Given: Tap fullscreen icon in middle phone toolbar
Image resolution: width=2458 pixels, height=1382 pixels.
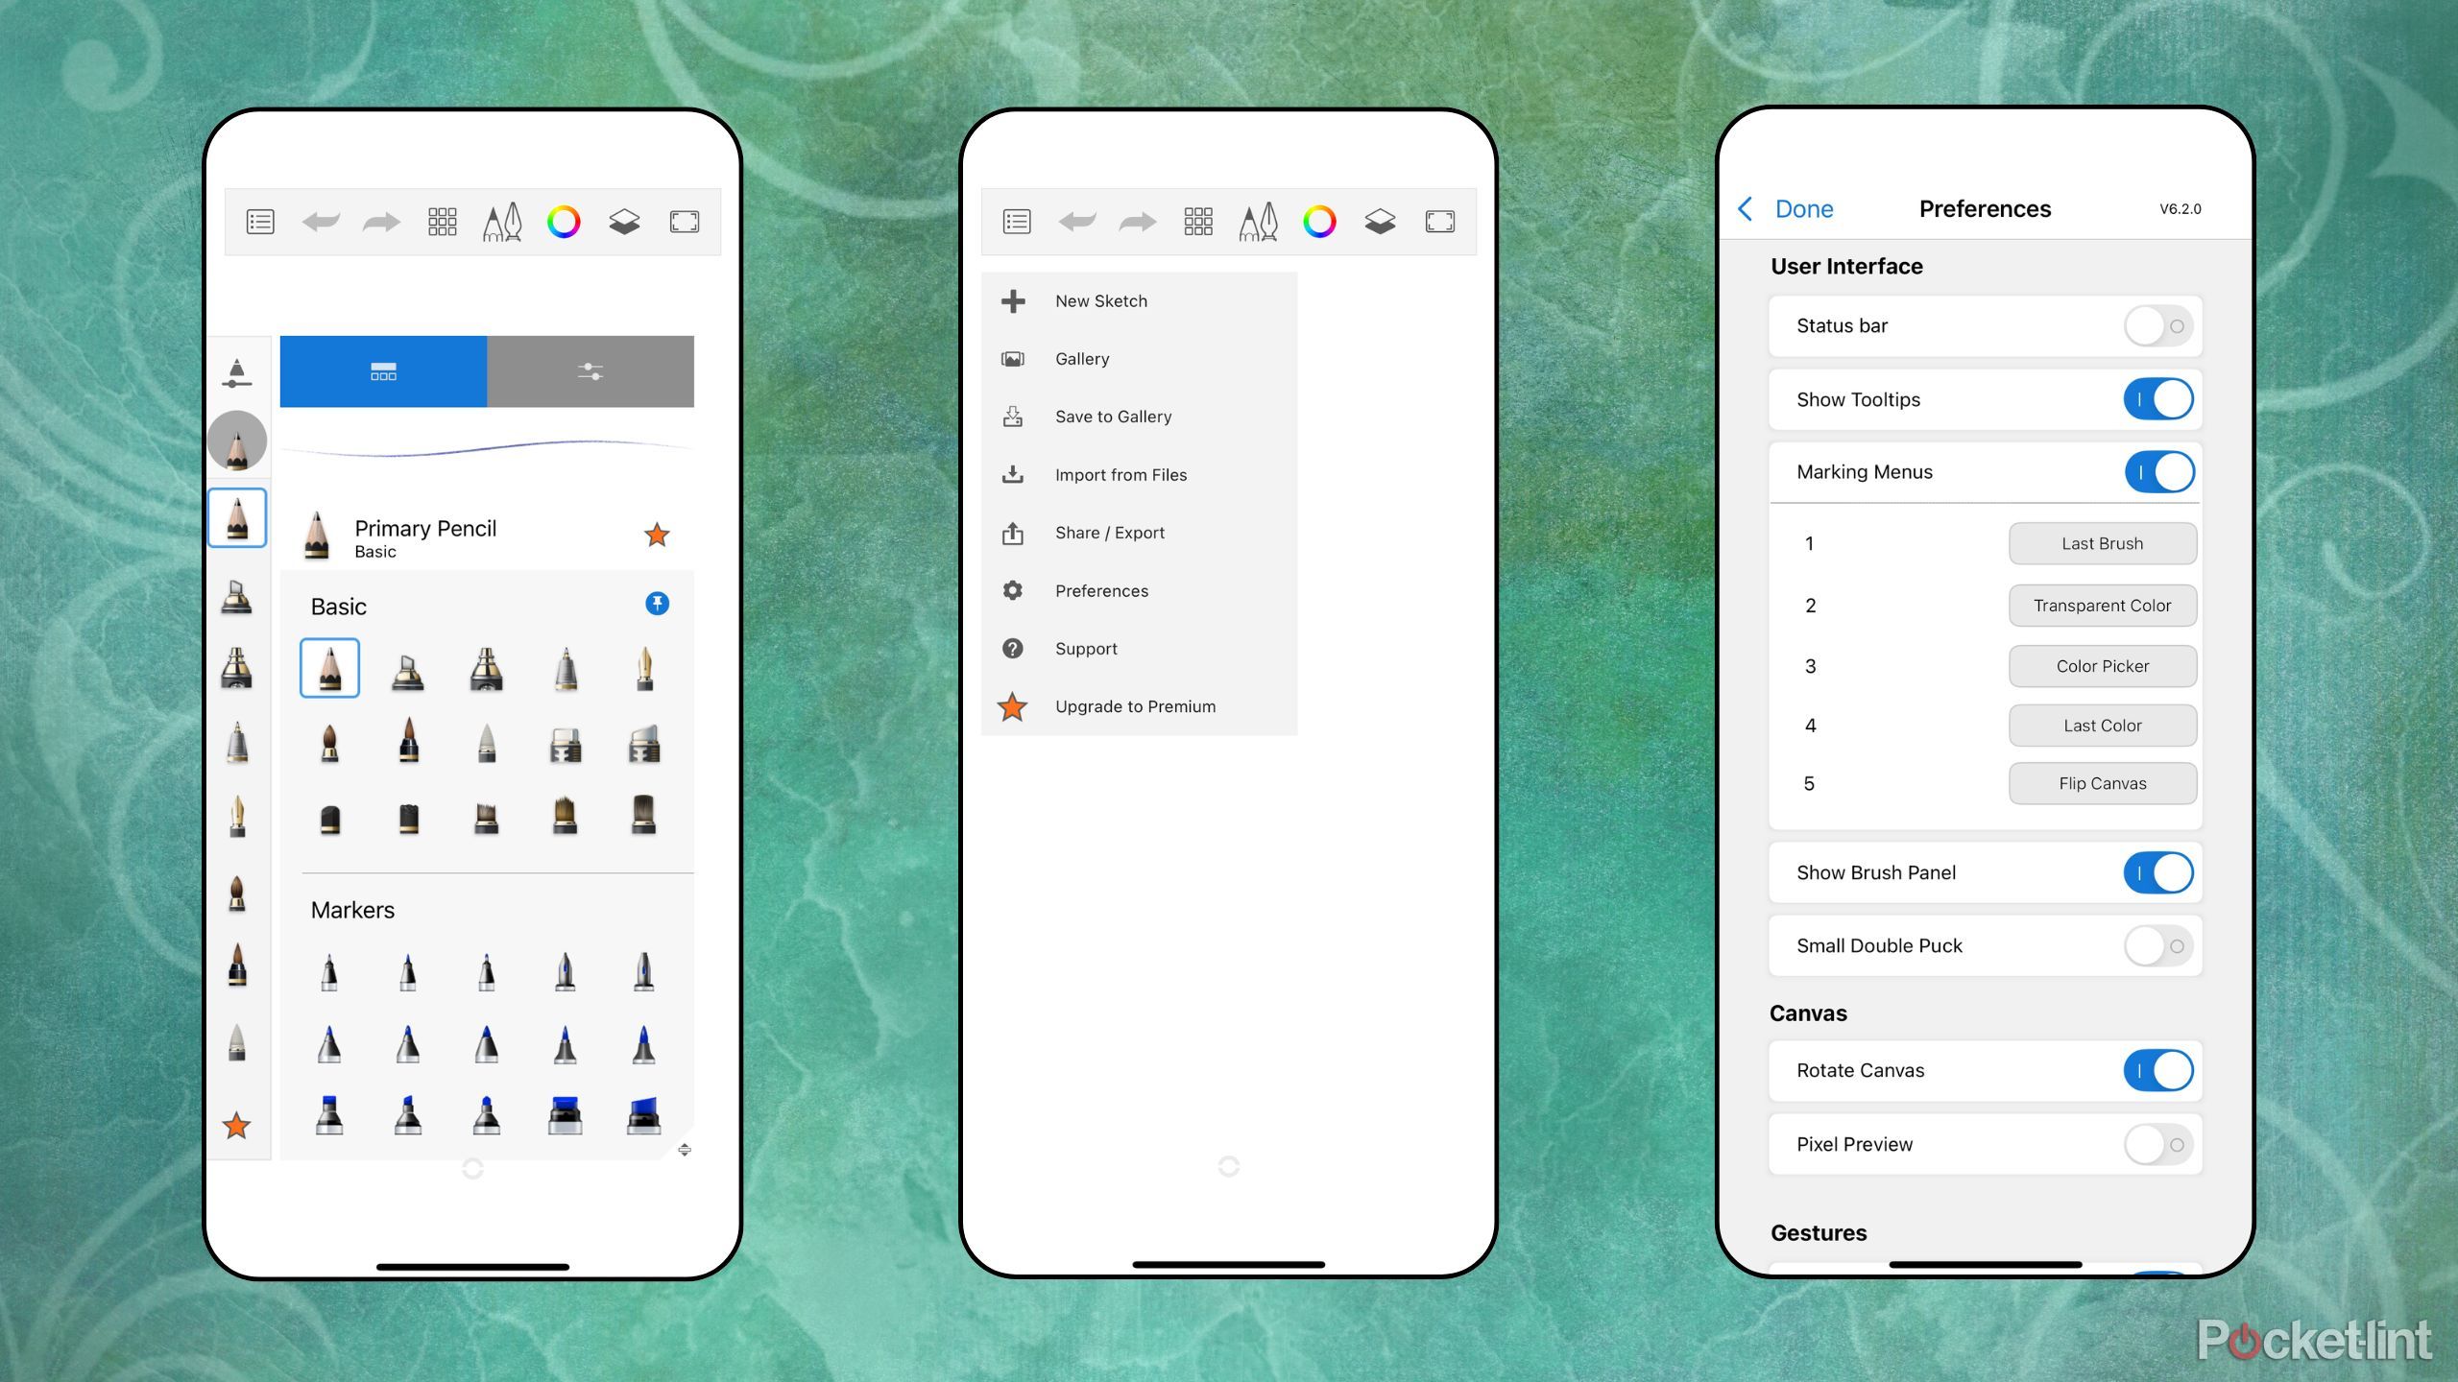Looking at the screenshot, I should coord(1440,222).
